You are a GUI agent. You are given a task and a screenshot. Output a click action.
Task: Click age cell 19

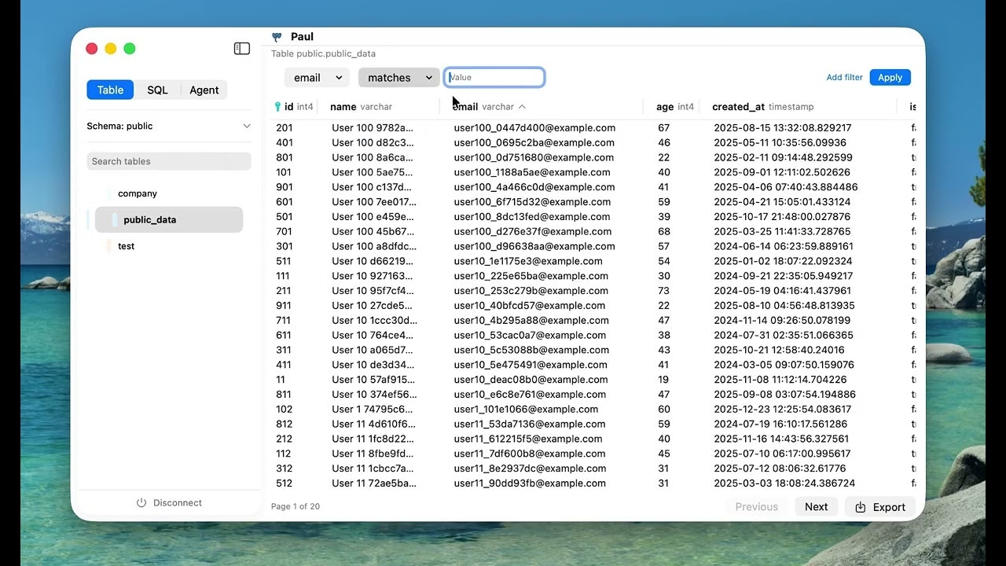click(x=664, y=380)
